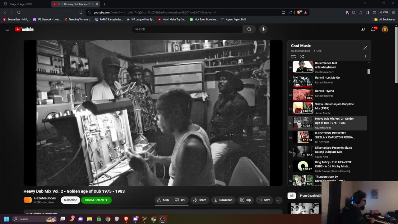Open playlist three-dot options menu
398x224 pixels.
tap(365, 57)
